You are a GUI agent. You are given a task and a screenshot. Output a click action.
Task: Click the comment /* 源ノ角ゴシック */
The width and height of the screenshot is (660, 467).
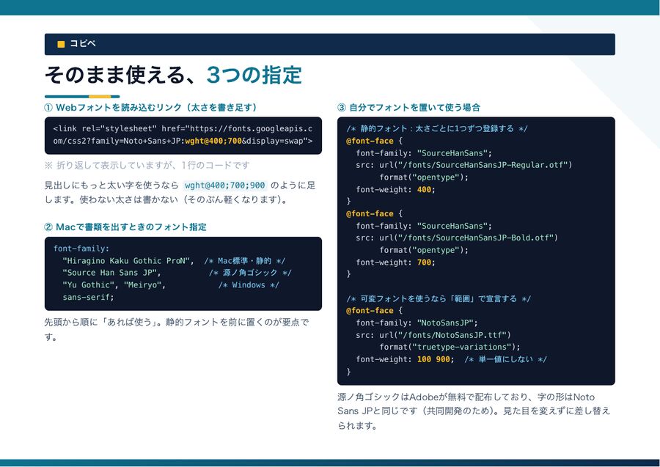pyautogui.click(x=250, y=273)
